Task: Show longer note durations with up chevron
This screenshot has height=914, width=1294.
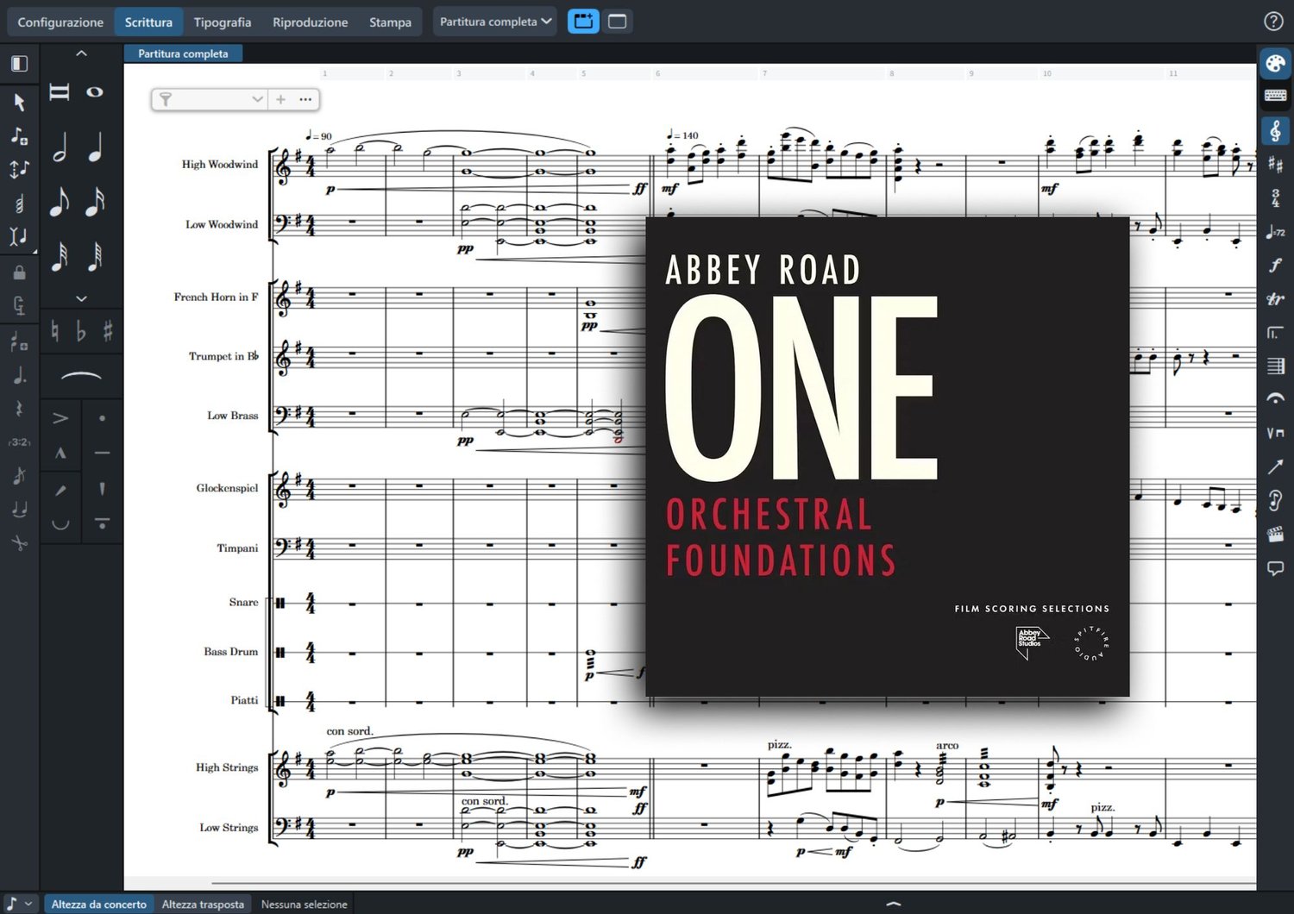Action: 81,53
